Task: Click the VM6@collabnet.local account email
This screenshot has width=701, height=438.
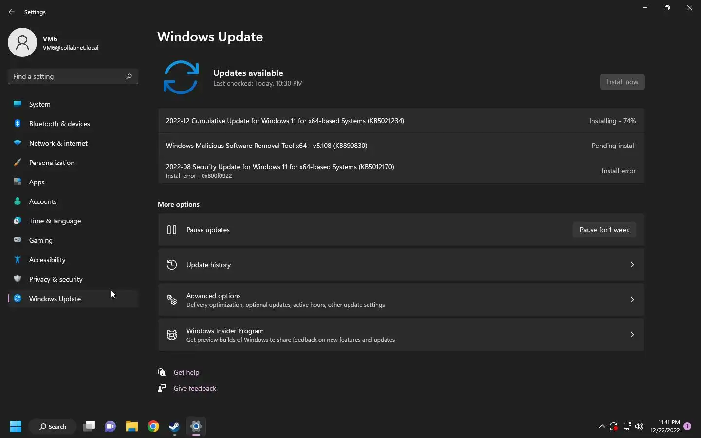Action: 71,48
